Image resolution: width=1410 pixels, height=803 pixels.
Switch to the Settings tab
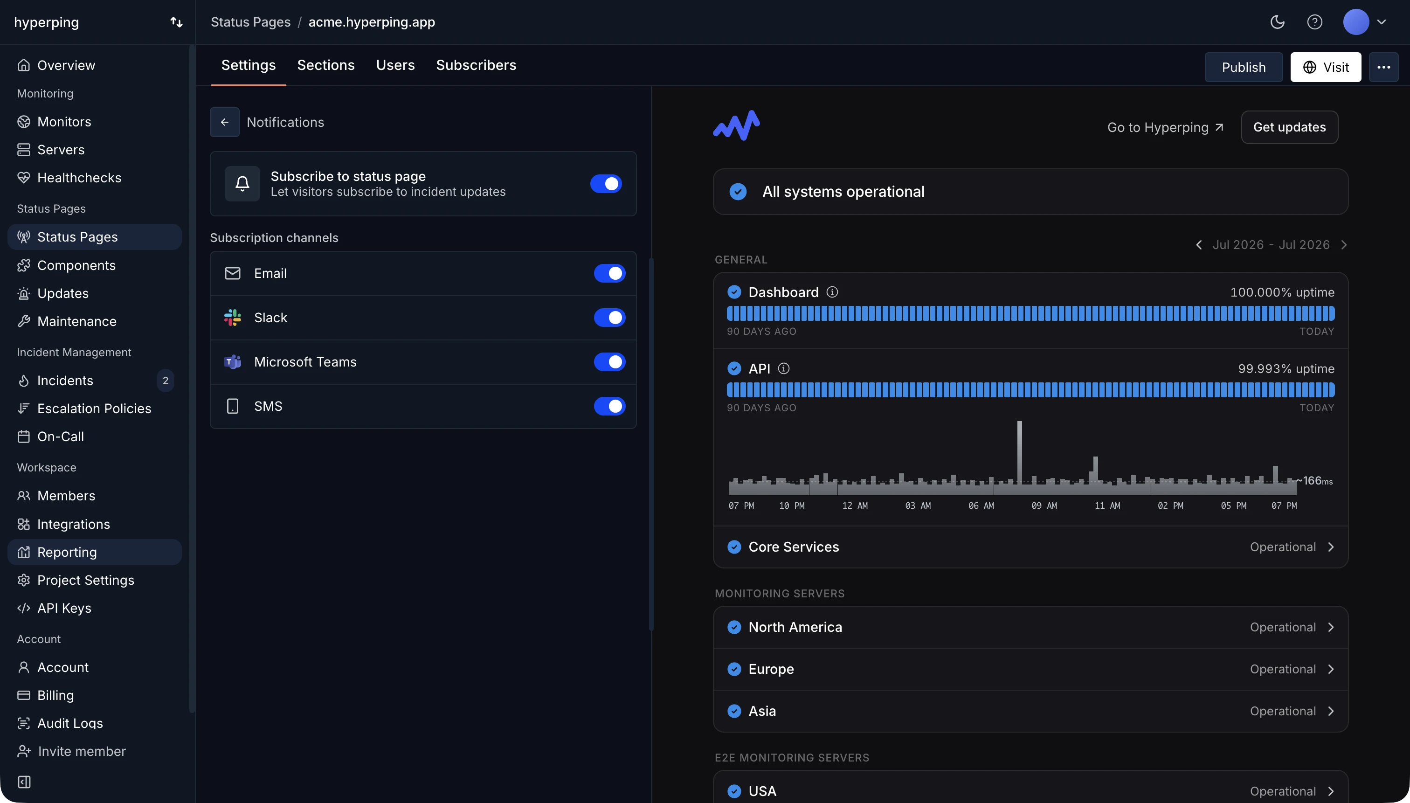tap(248, 65)
